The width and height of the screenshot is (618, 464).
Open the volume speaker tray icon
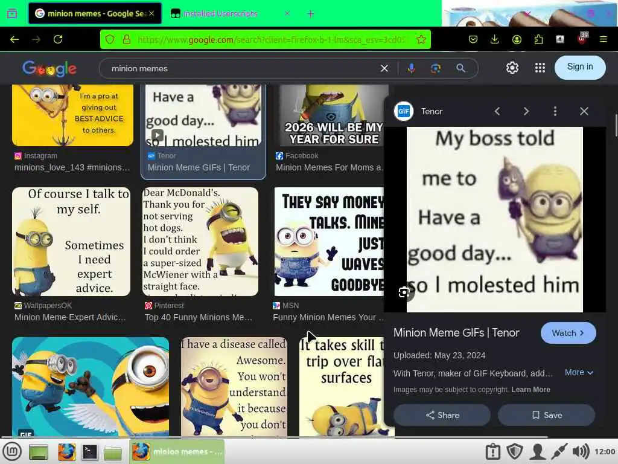tap(581, 451)
